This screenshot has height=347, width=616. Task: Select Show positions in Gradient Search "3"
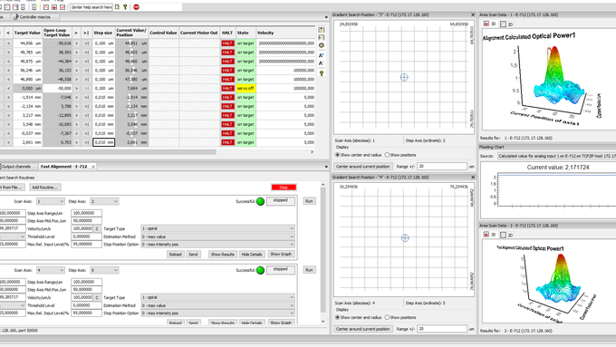pyautogui.click(x=387, y=155)
